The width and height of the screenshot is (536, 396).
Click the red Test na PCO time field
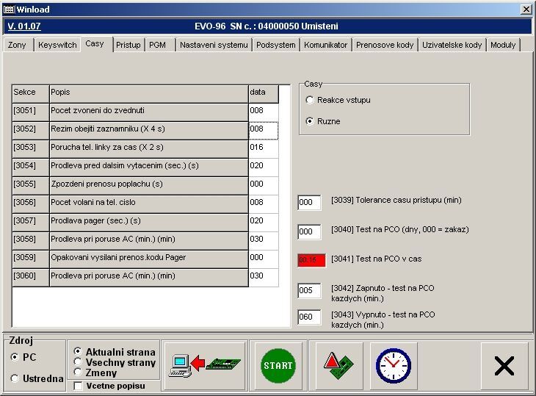tap(311, 260)
